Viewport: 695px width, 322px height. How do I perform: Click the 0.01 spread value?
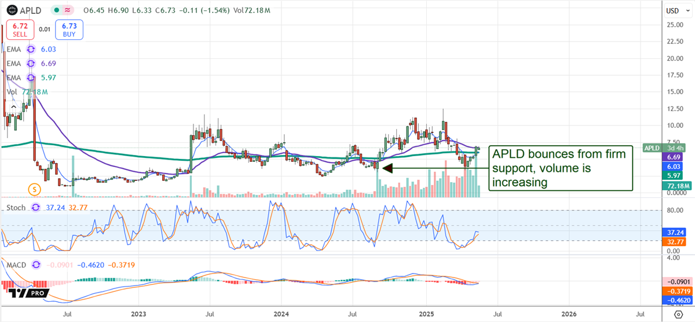pos(45,28)
